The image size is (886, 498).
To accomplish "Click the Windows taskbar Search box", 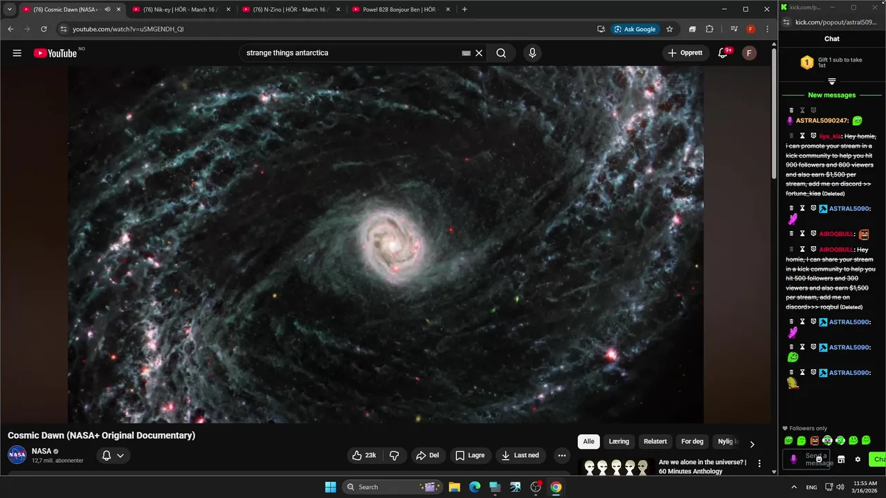I will [392, 487].
